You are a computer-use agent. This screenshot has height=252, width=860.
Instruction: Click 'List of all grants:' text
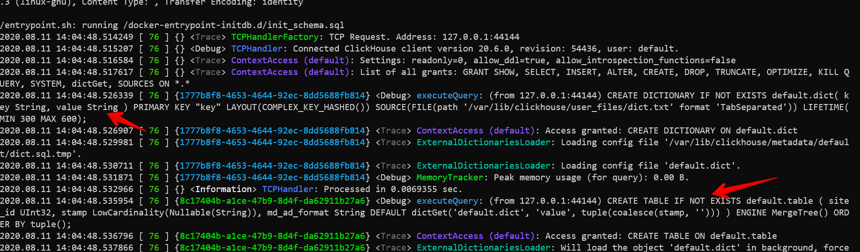point(409,72)
